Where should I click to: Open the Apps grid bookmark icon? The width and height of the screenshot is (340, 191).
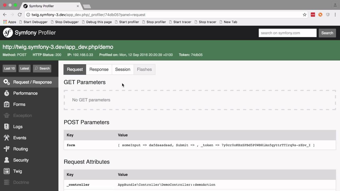point(5,22)
